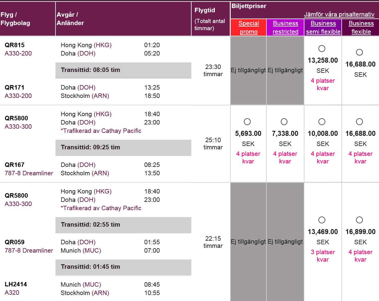Open the Special promo fare column link
Screen dimensions: 379x301
[249, 27]
